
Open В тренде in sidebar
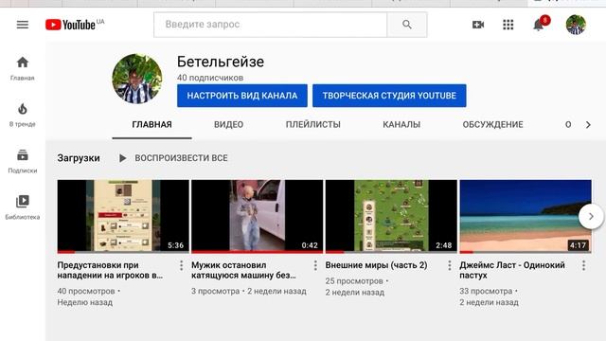tap(23, 115)
